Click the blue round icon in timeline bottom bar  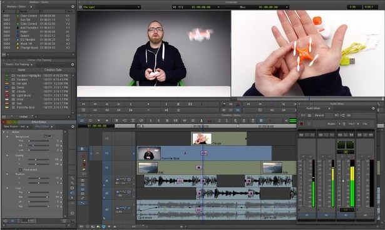(x=104, y=226)
